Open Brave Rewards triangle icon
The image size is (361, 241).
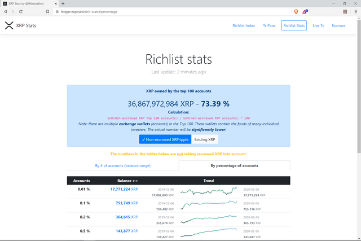click(x=305, y=11)
